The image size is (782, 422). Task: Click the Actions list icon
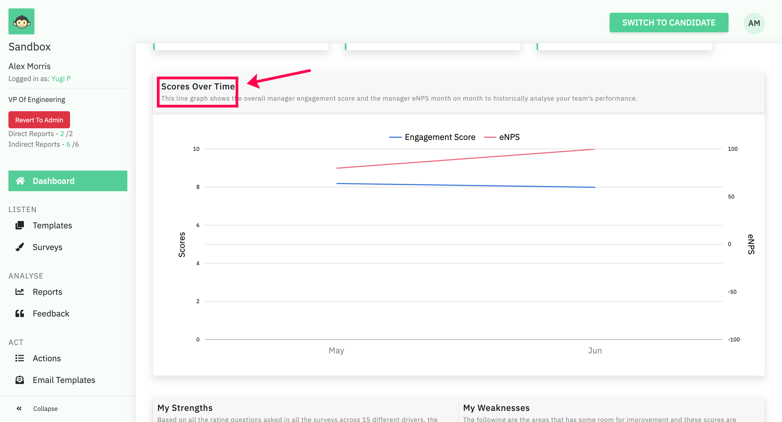coord(20,358)
